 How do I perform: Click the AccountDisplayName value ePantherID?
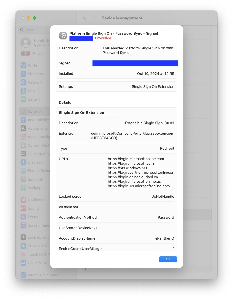coord(165,238)
